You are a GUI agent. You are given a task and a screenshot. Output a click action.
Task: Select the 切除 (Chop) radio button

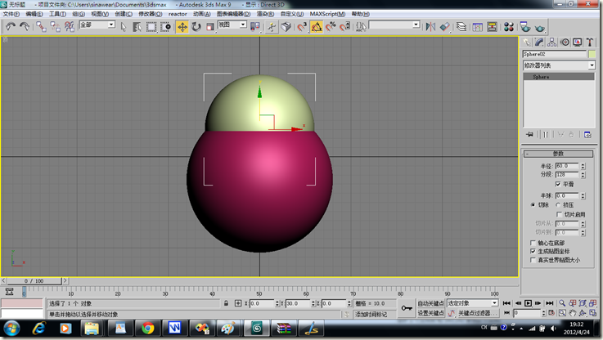point(533,205)
